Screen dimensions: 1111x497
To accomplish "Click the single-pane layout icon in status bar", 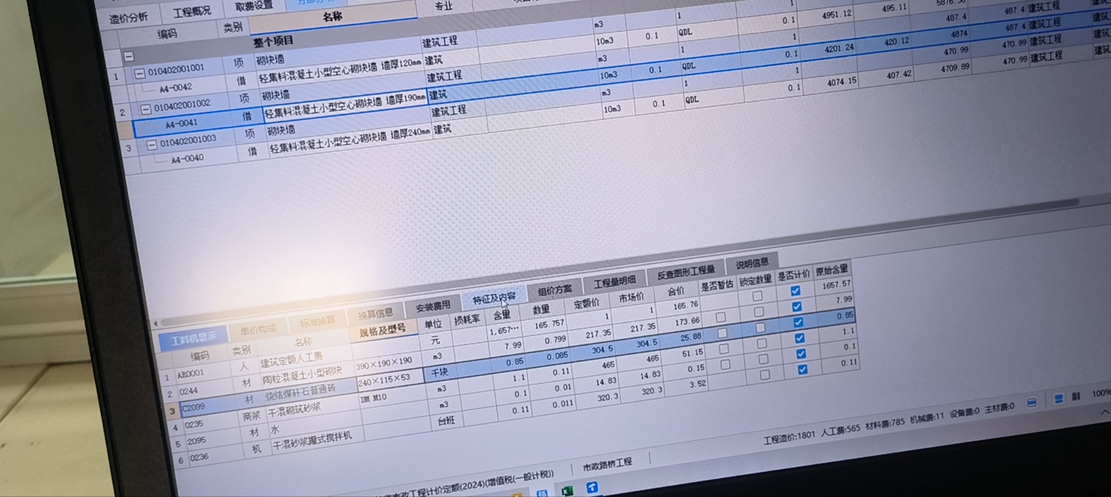I will [1032, 403].
